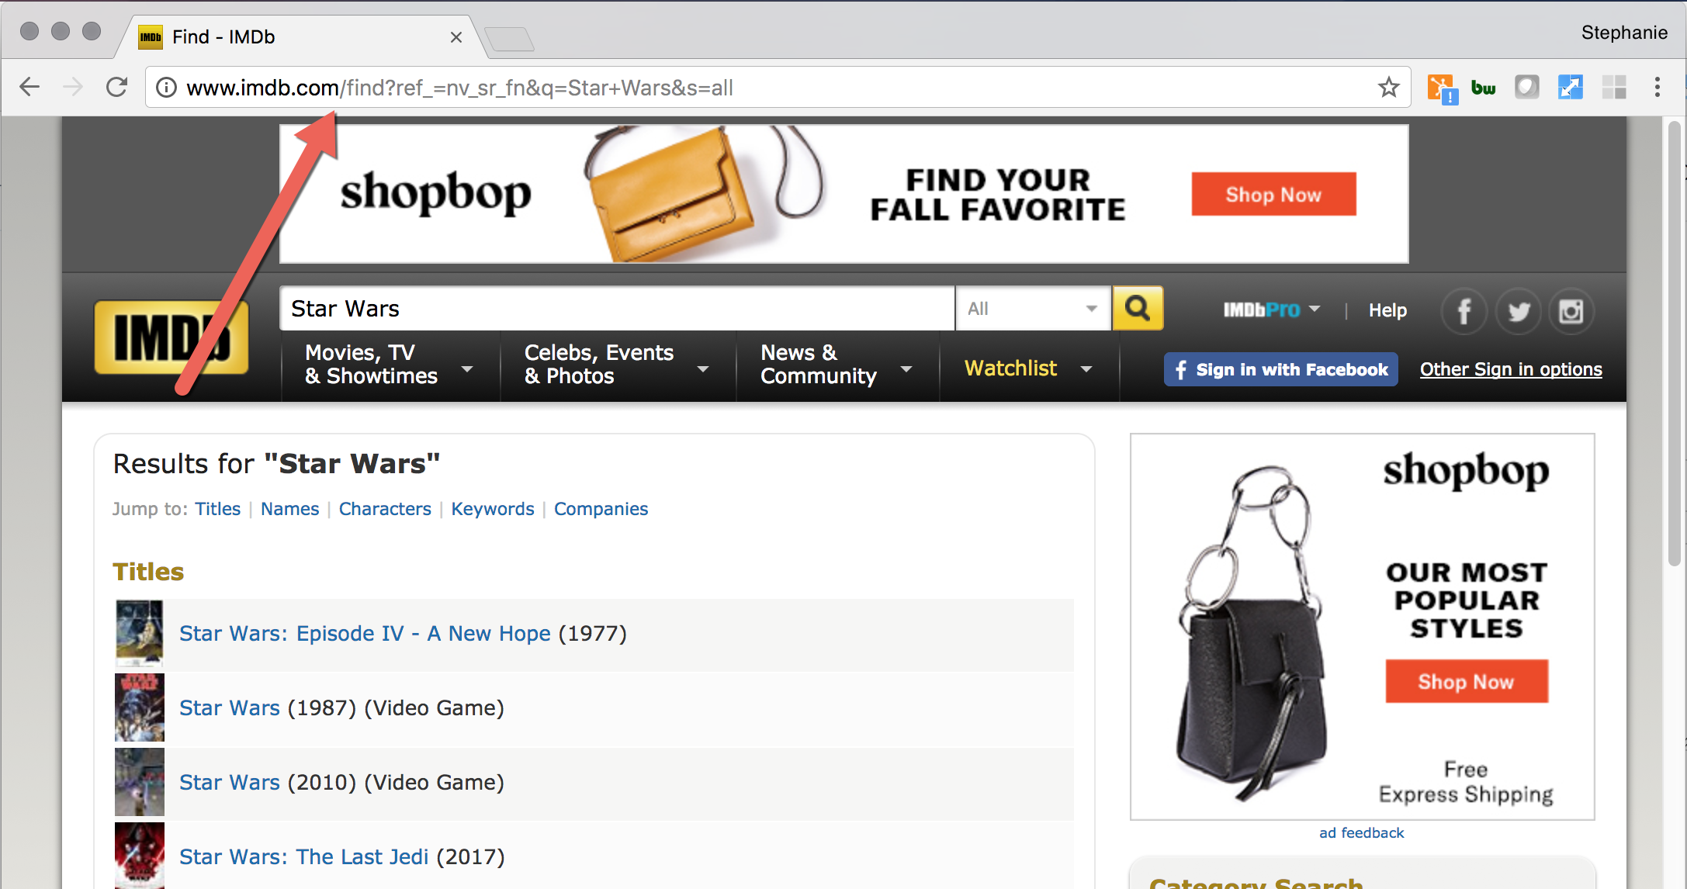Bookmark this page with the star icon
The image size is (1687, 889).
point(1388,88)
